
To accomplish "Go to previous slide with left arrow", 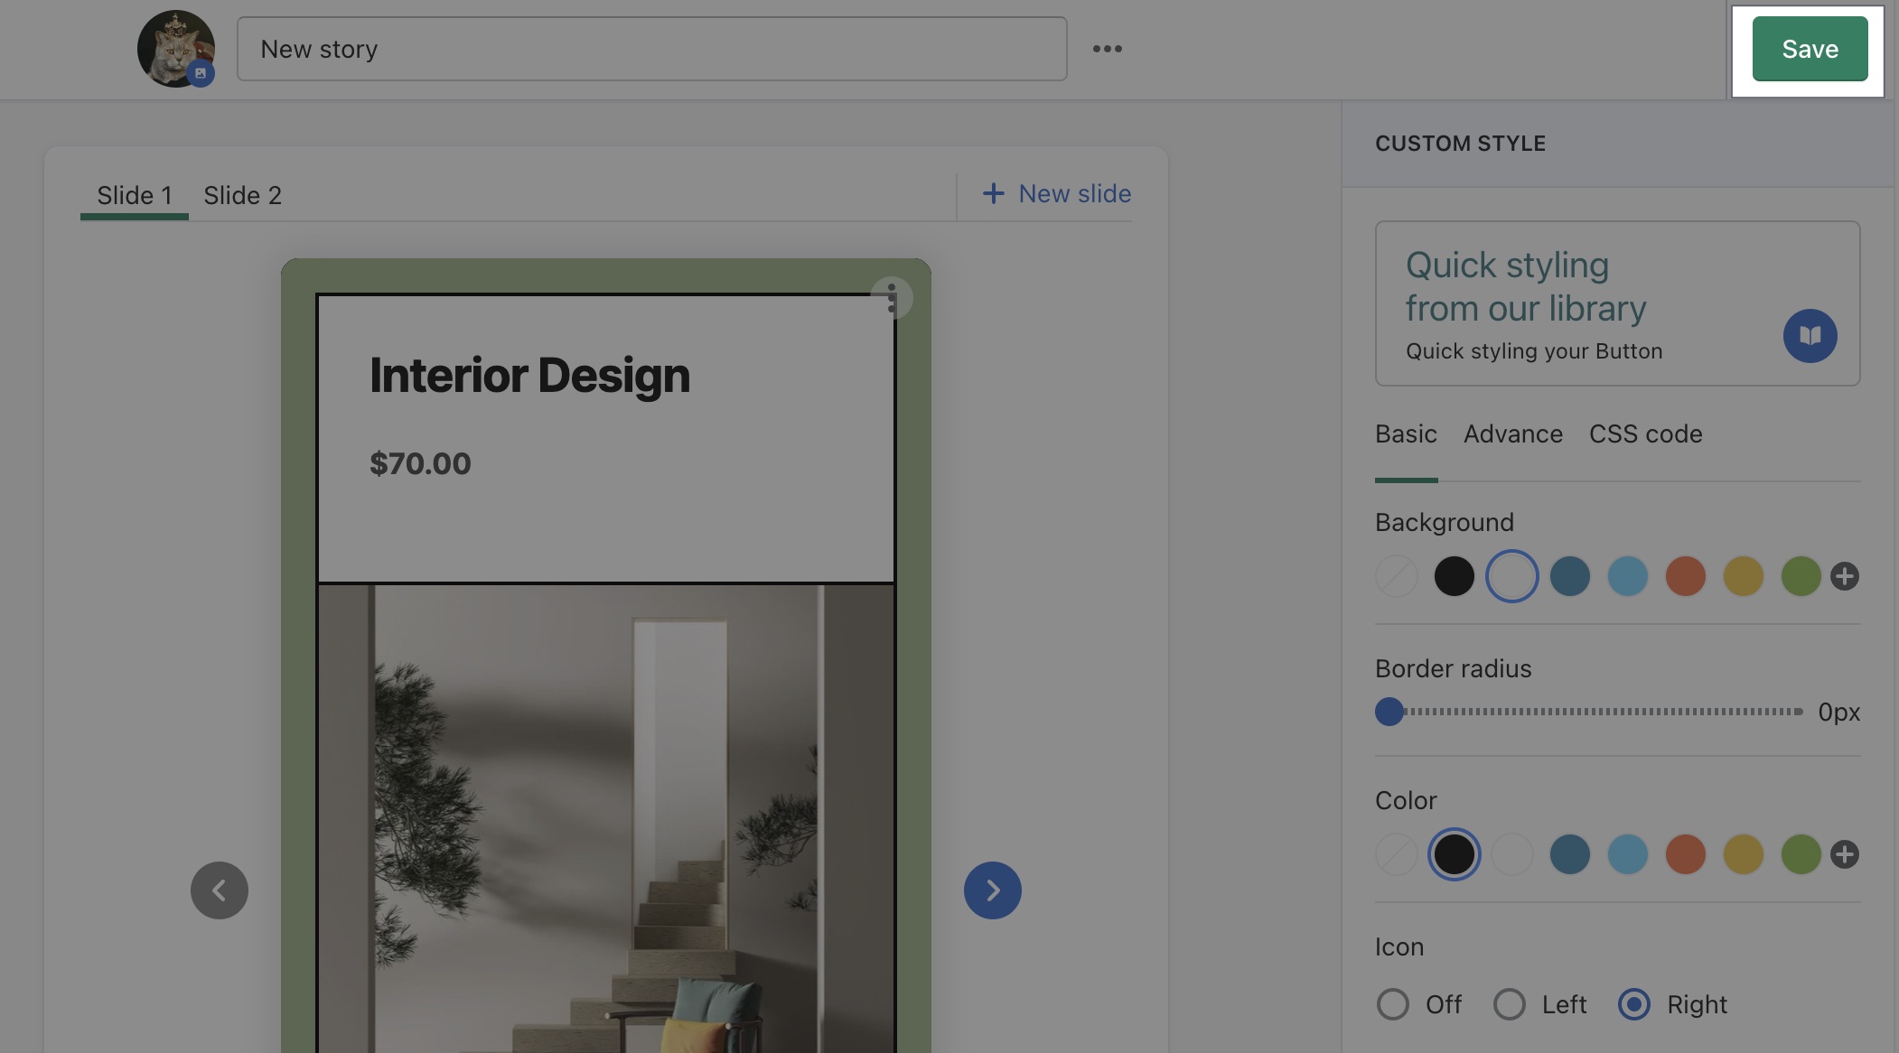I will tap(220, 890).
